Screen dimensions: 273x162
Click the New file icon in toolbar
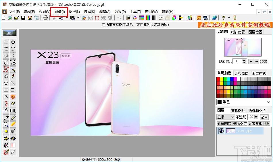[3, 18]
